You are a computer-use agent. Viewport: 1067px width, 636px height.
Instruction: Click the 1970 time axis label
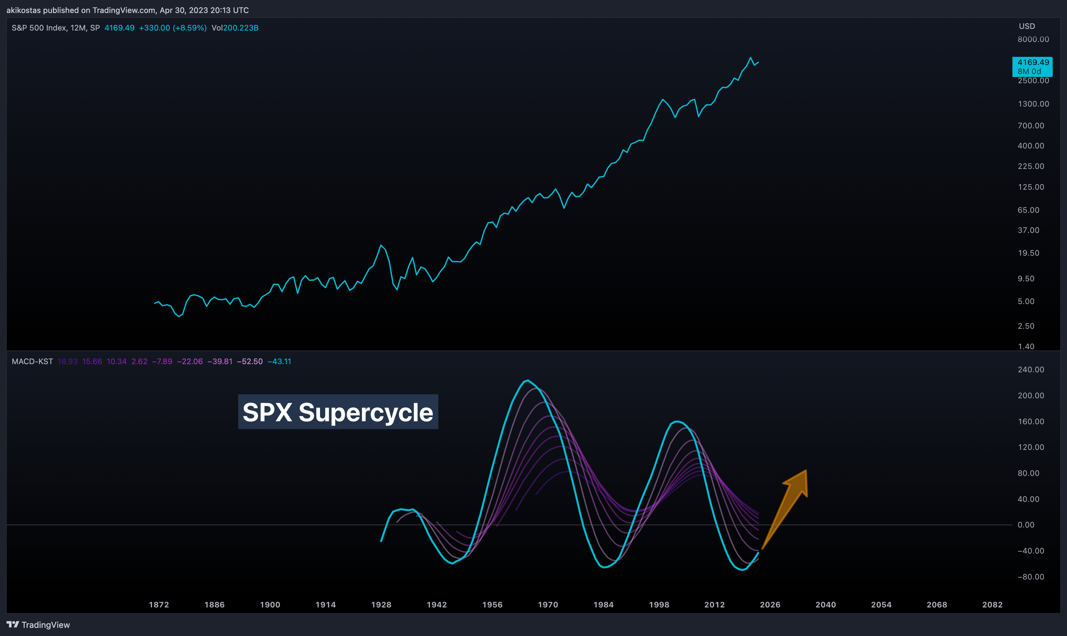tap(548, 605)
